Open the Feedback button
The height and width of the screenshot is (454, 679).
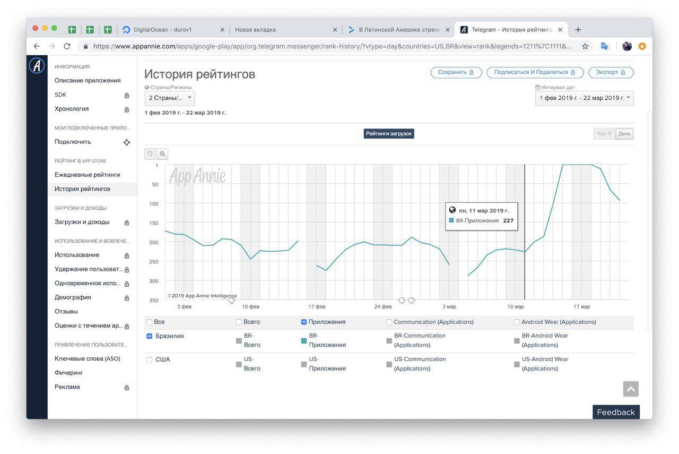616,412
